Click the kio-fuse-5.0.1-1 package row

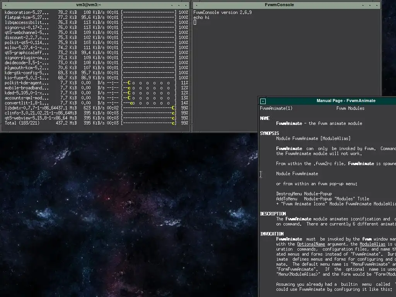pos(96,78)
